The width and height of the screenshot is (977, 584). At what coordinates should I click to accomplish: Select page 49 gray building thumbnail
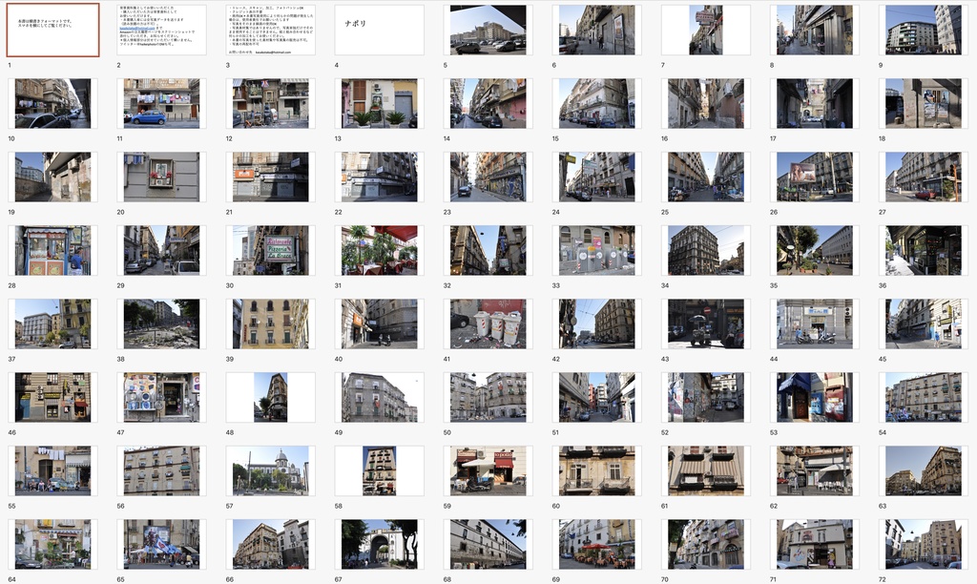[x=380, y=398]
